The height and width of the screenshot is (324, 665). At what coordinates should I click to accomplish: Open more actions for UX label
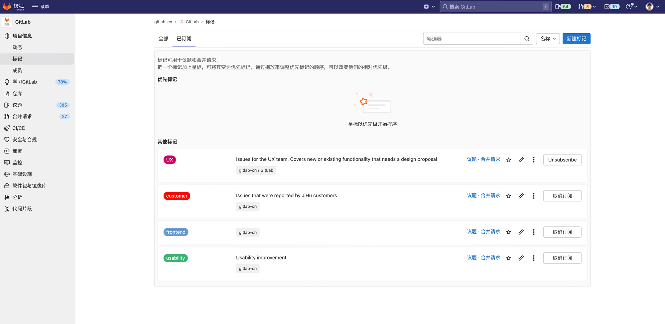tap(534, 160)
